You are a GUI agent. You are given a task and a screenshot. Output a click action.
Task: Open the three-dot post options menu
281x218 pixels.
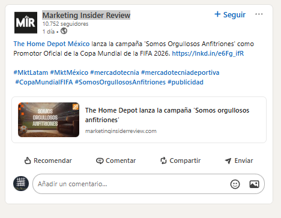259,14
